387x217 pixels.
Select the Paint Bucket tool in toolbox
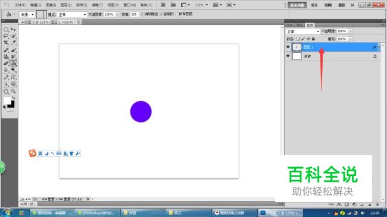[13, 64]
